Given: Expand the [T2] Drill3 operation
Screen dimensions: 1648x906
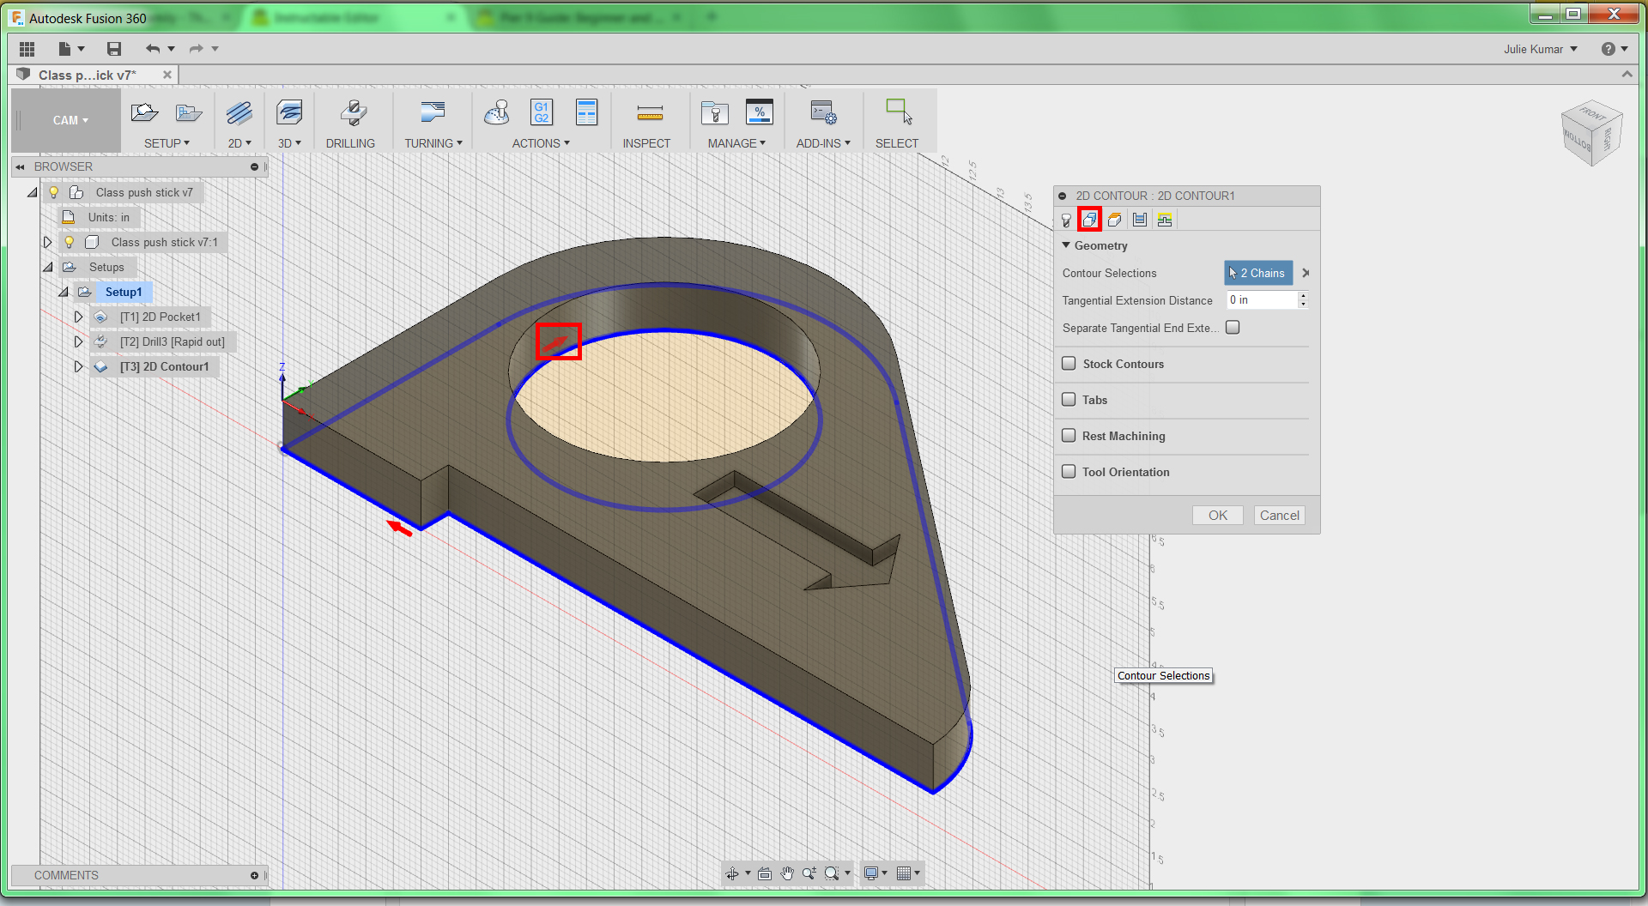Looking at the screenshot, I should pyautogui.click(x=78, y=341).
